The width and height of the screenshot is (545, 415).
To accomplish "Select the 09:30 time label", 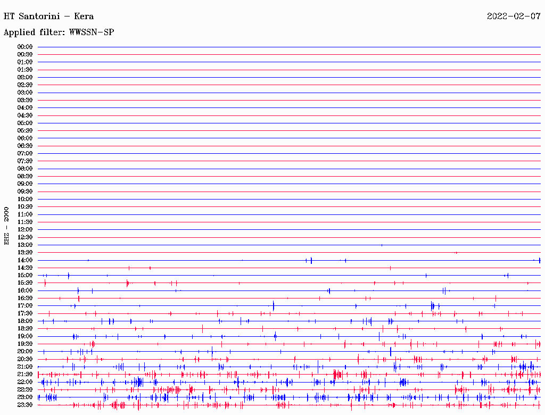I will click(24, 192).
